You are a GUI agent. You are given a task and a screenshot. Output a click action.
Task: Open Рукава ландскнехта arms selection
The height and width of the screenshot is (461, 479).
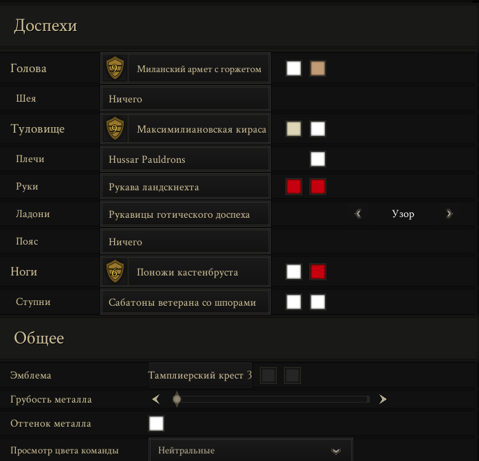pyautogui.click(x=186, y=187)
